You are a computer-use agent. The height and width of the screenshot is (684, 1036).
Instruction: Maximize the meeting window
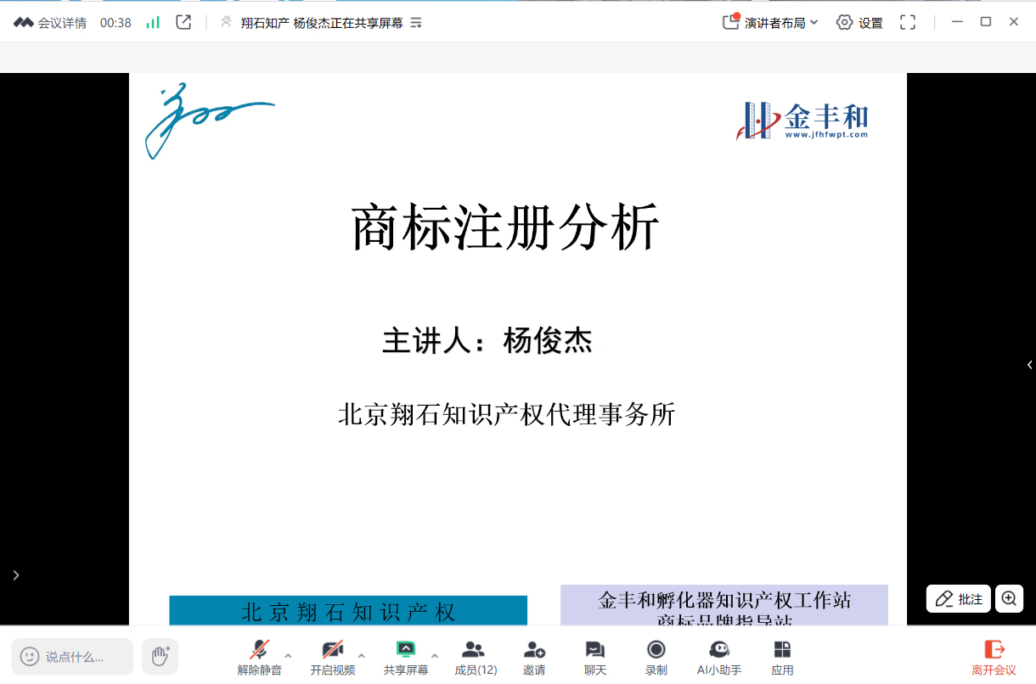986,22
